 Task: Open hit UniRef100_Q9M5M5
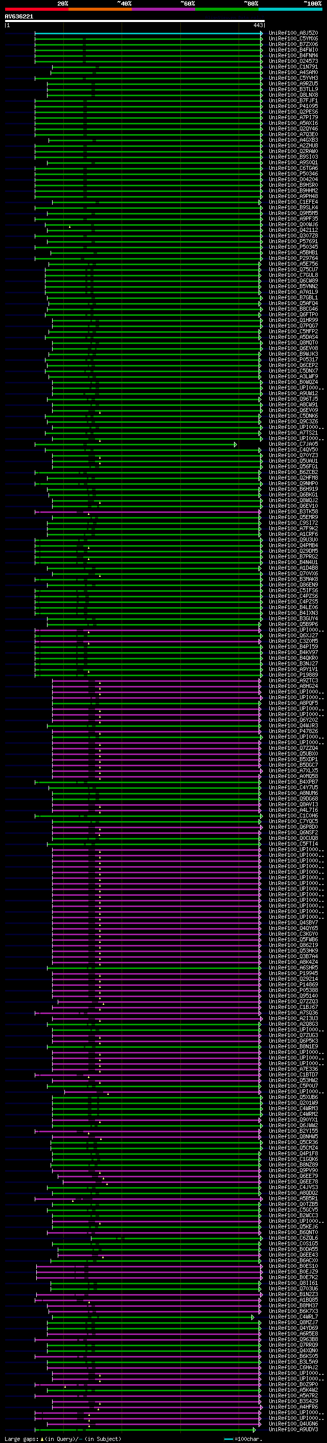(x=293, y=213)
